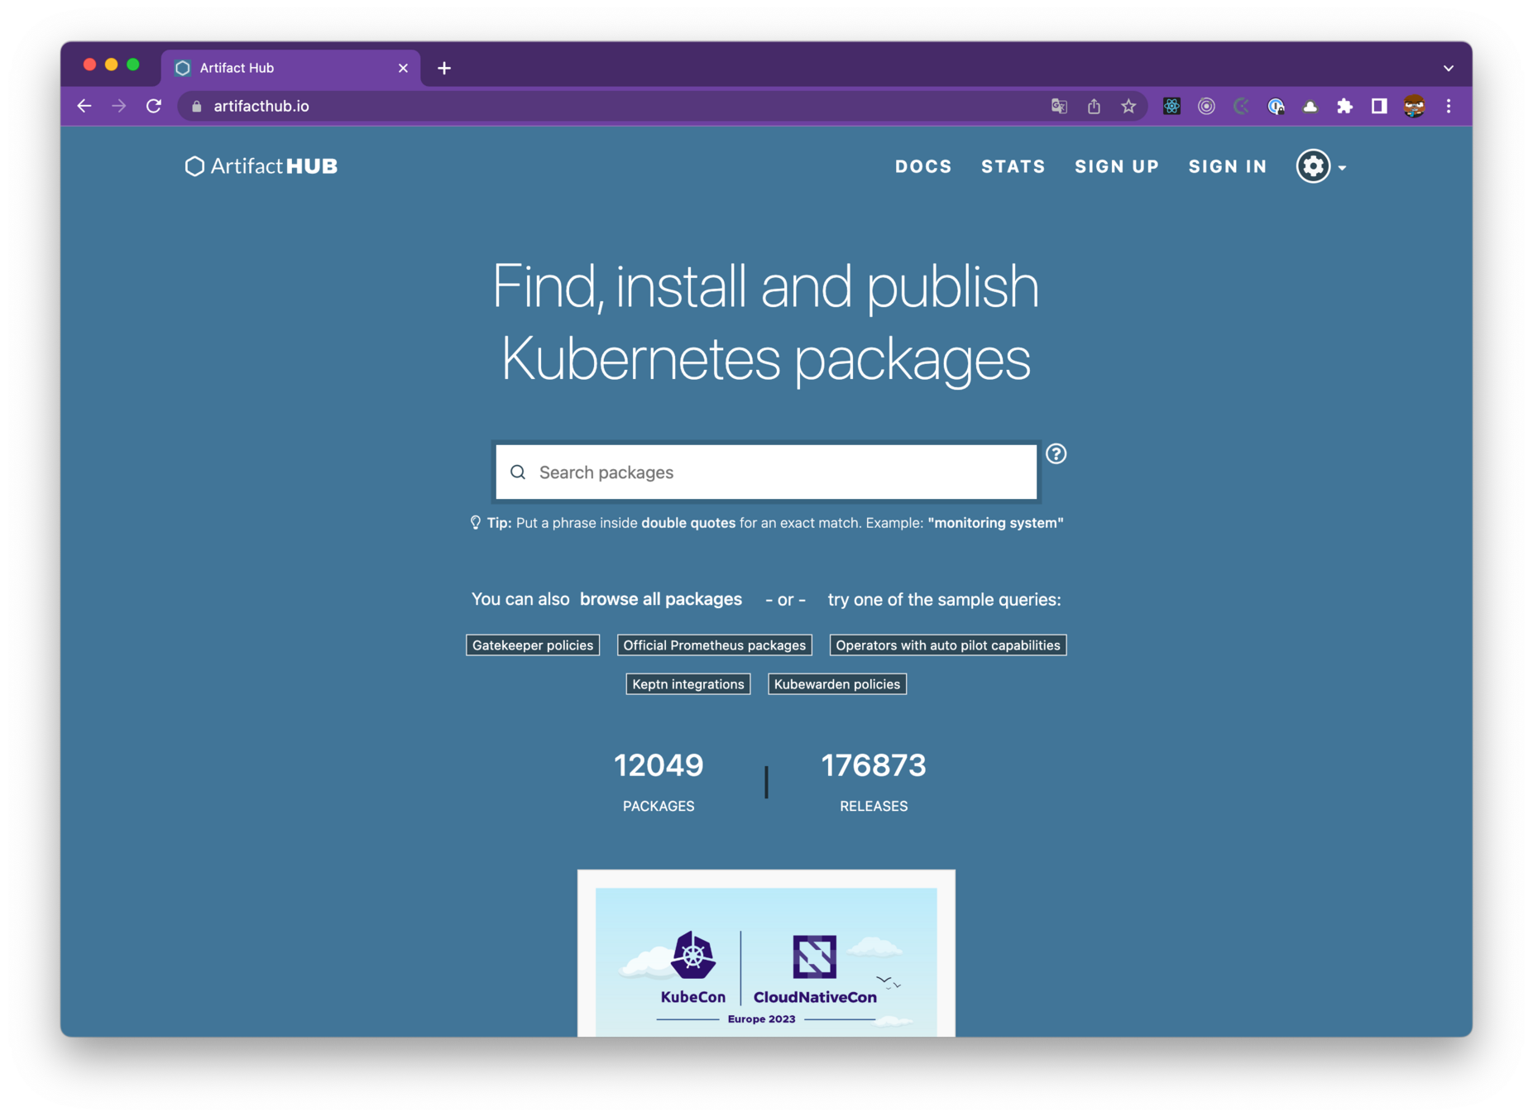Open the Extensions puzzle piece menu
The width and height of the screenshot is (1533, 1117).
click(1344, 106)
